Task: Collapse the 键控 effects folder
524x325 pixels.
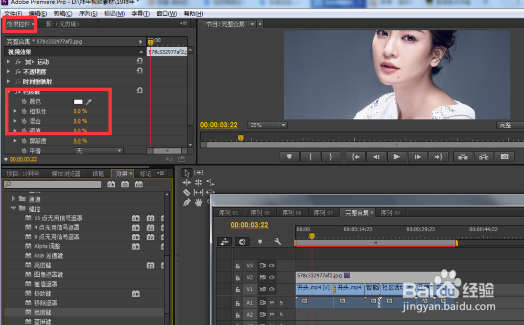Action: click(x=14, y=208)
